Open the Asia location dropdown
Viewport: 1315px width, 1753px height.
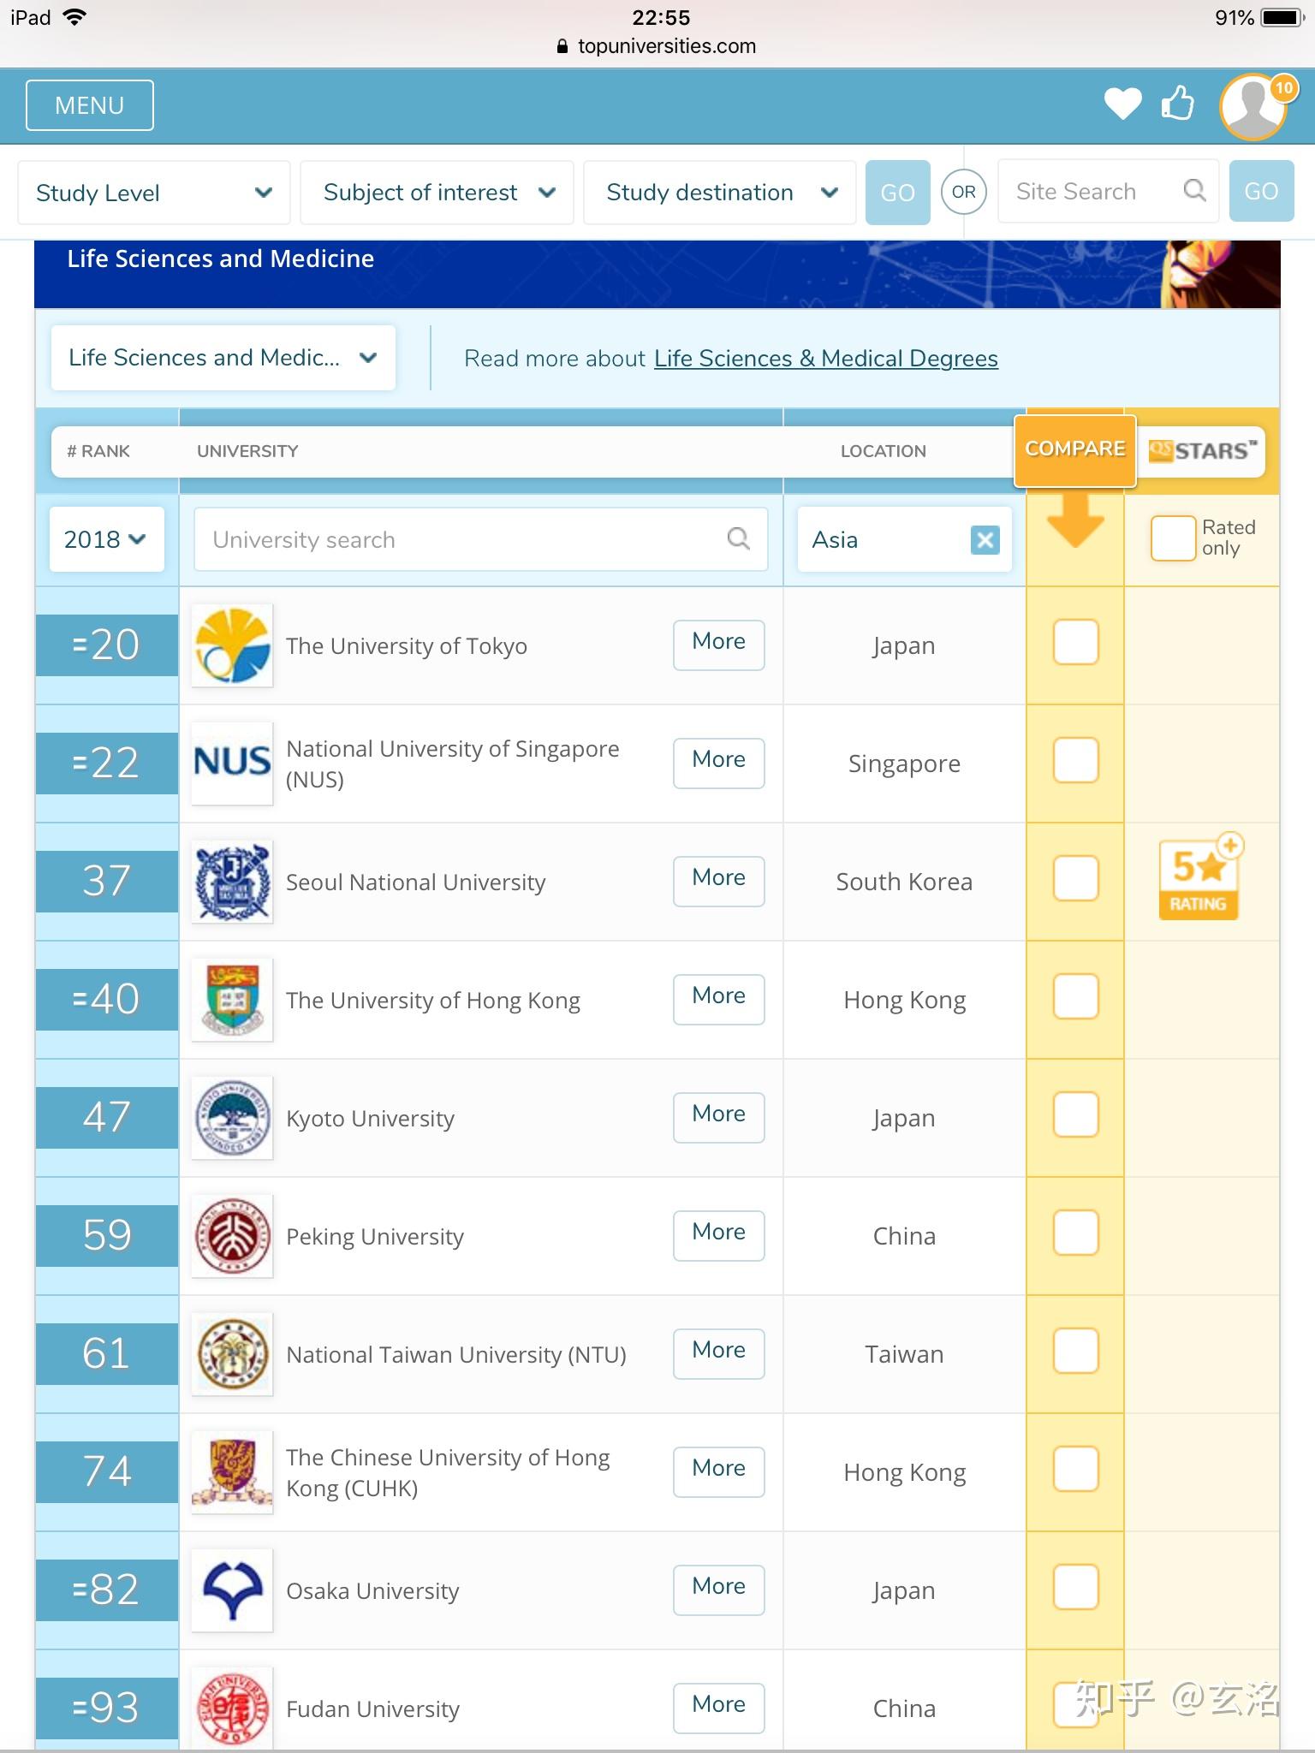905,539
